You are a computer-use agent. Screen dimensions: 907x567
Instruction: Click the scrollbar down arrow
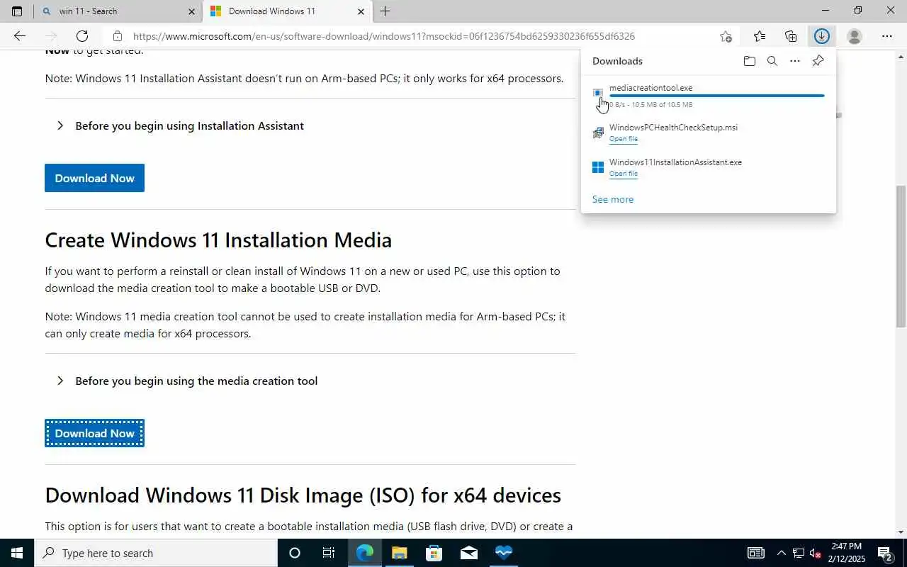coord(901,532)
